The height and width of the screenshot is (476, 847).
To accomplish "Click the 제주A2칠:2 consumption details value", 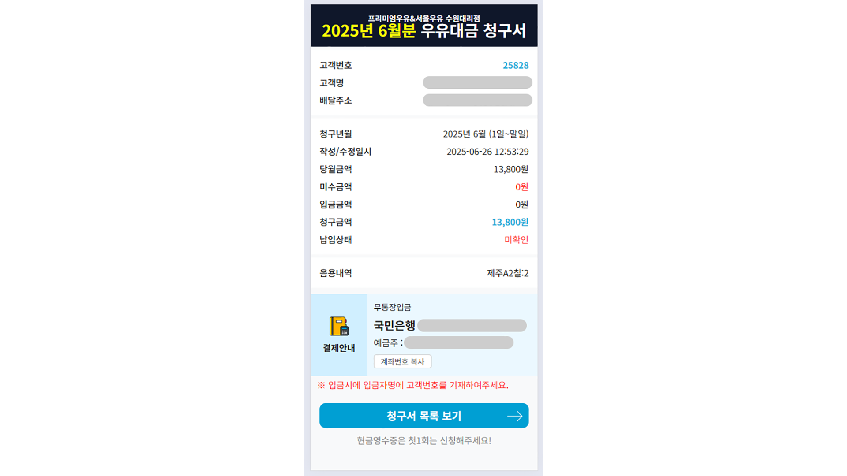I will pyautogui.click(x=508, y=273).
